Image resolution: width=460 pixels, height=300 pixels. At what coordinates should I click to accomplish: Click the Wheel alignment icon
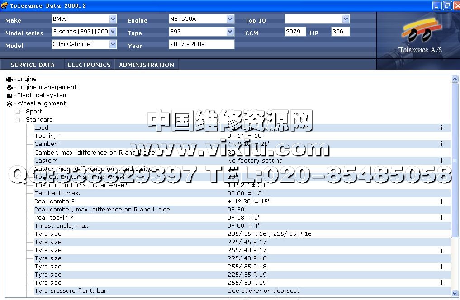[x=9, y=103]
